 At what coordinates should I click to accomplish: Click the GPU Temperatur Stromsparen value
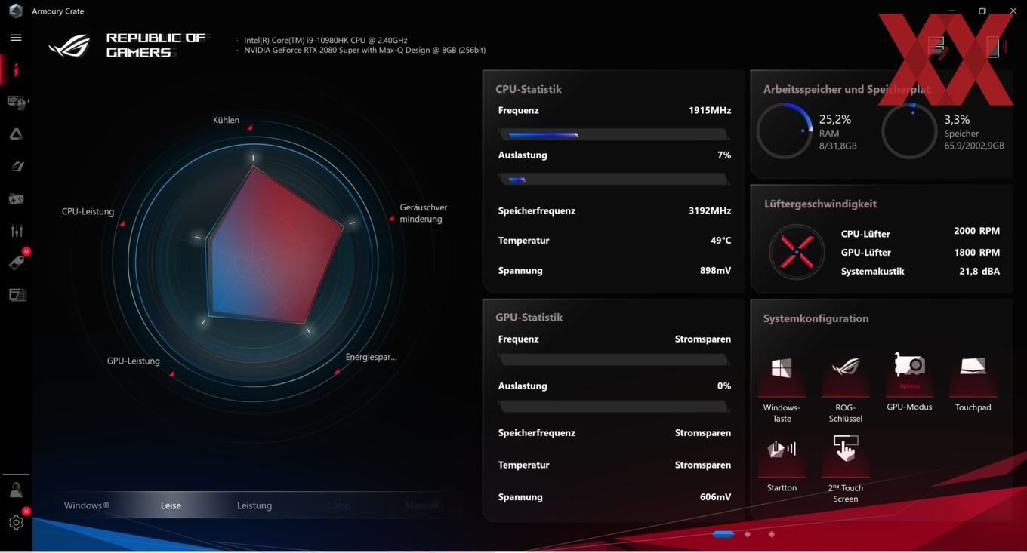click(703, 465)
